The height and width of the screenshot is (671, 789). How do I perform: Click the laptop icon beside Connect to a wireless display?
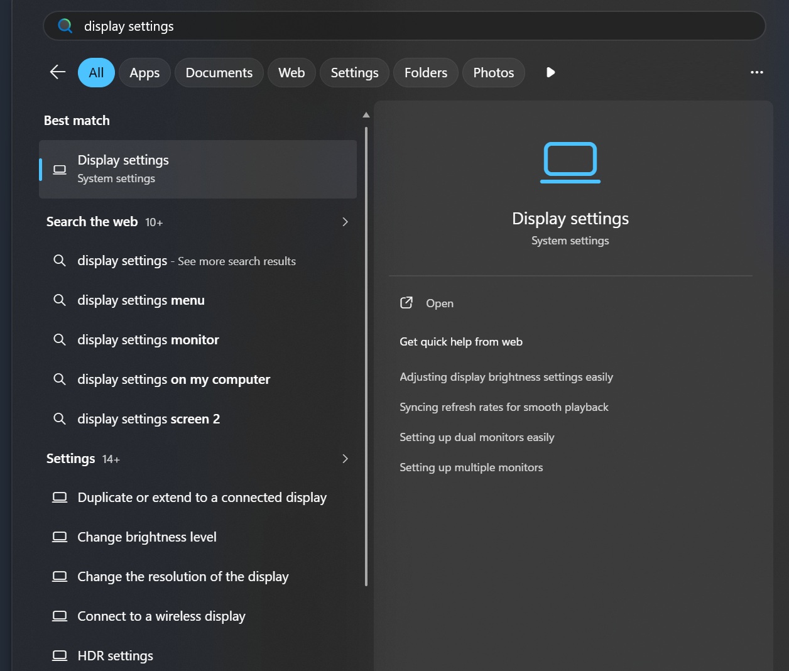tap(60, 616)
